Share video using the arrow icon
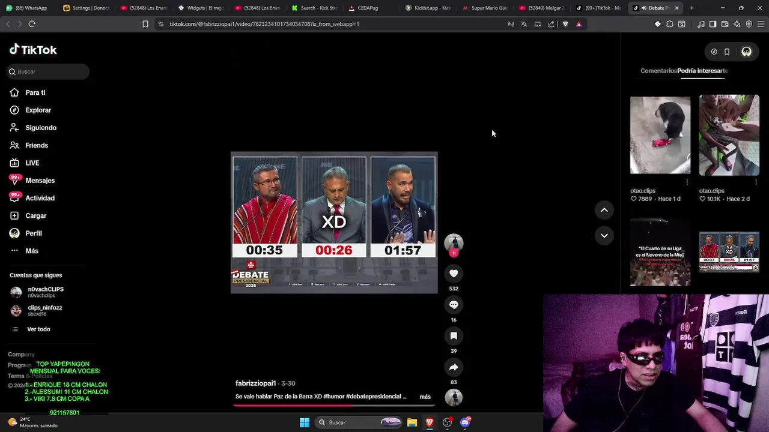The height and width of the screenshot is (432, 769). [454, 367]
